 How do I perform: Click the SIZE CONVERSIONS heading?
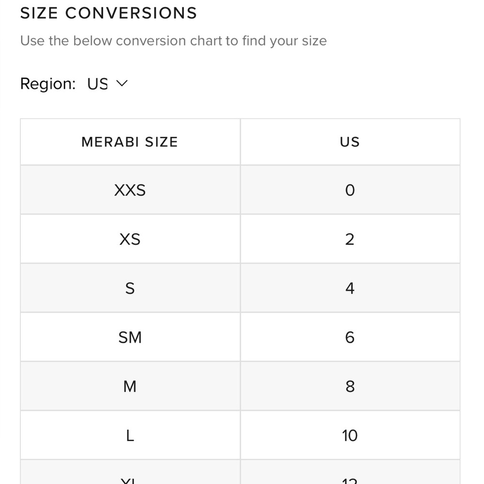[x=108, y=13]
